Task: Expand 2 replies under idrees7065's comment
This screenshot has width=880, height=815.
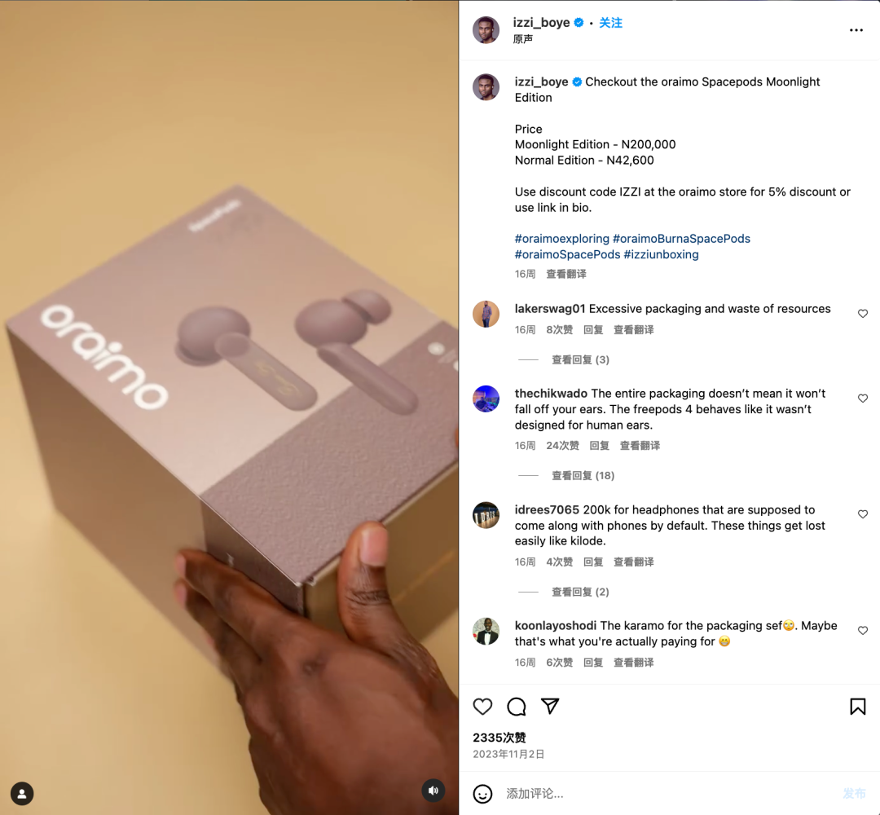Action: pos(580,592)
